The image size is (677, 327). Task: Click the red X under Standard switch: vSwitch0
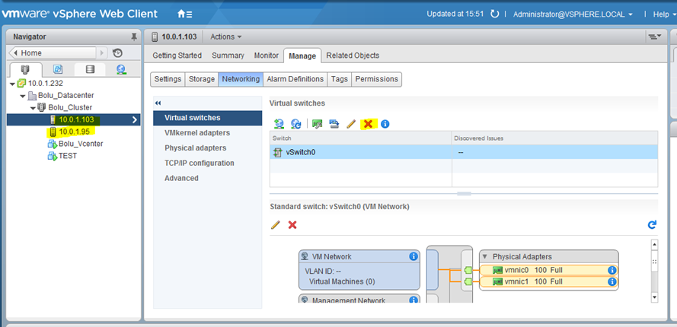pyautogui.click(x=292, y=225)
